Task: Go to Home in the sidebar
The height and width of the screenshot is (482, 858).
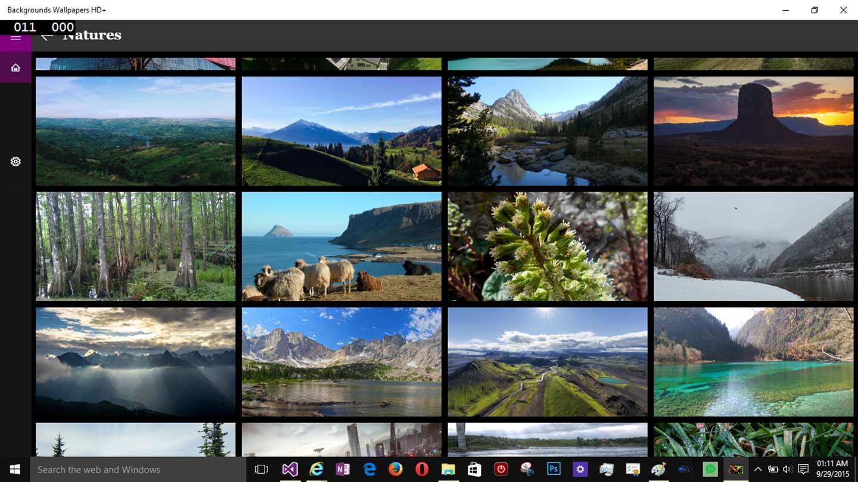Action: coord(15,67)
